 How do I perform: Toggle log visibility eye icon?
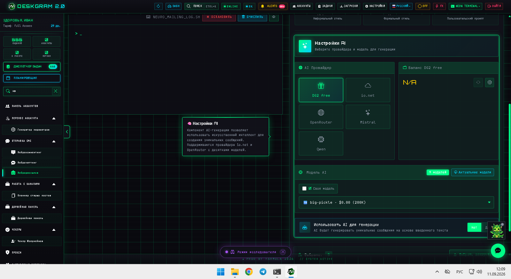tap(274, 17)
